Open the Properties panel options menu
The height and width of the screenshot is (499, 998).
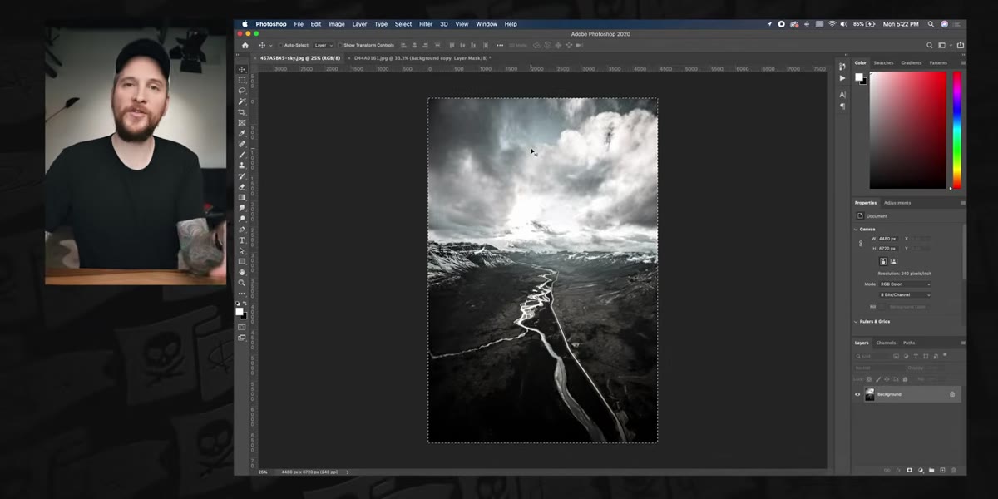coord(963,203)
